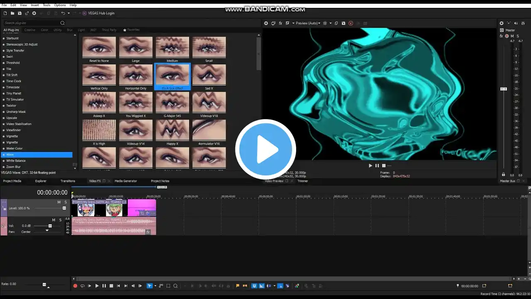This screenshot has height=299, width=531.
Task: Click the Save project icon in toolbar
Action: pyautogui.click(x=19, y=13)
